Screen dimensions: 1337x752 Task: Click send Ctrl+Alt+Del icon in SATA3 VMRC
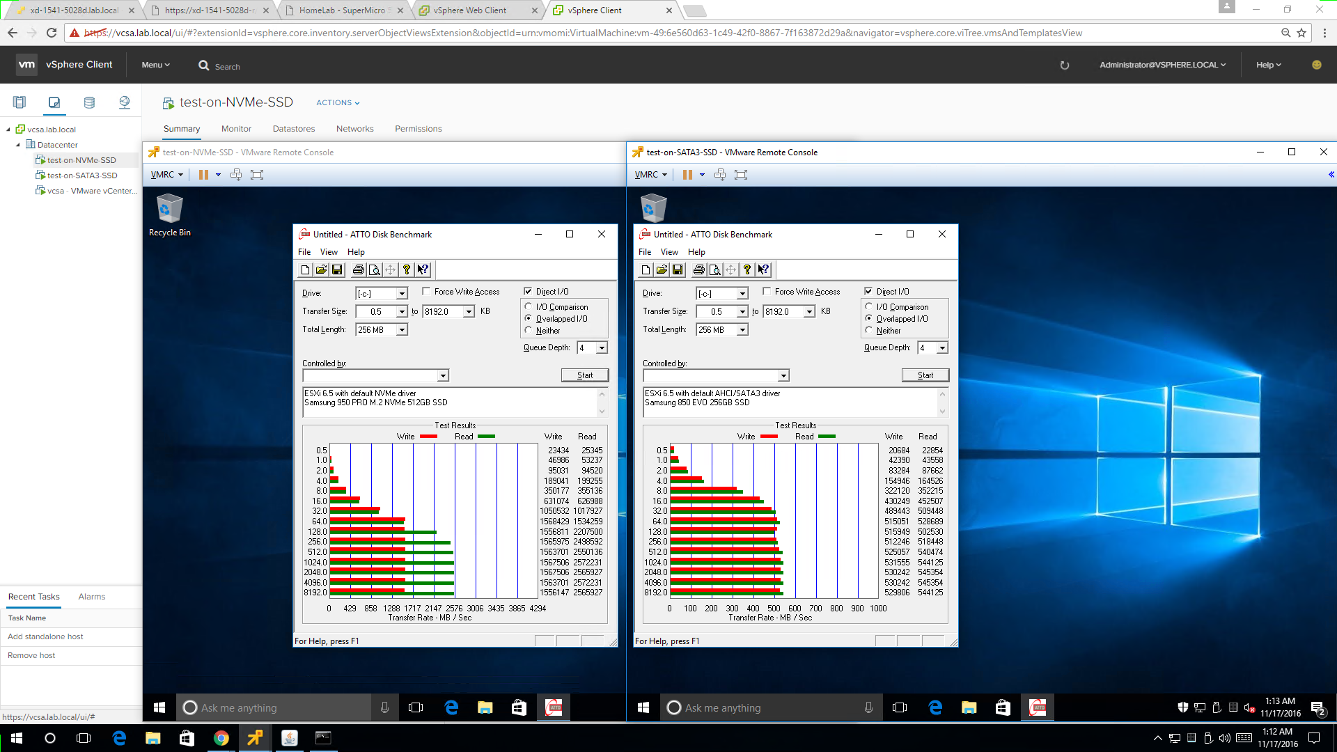(x=720, y=175)
